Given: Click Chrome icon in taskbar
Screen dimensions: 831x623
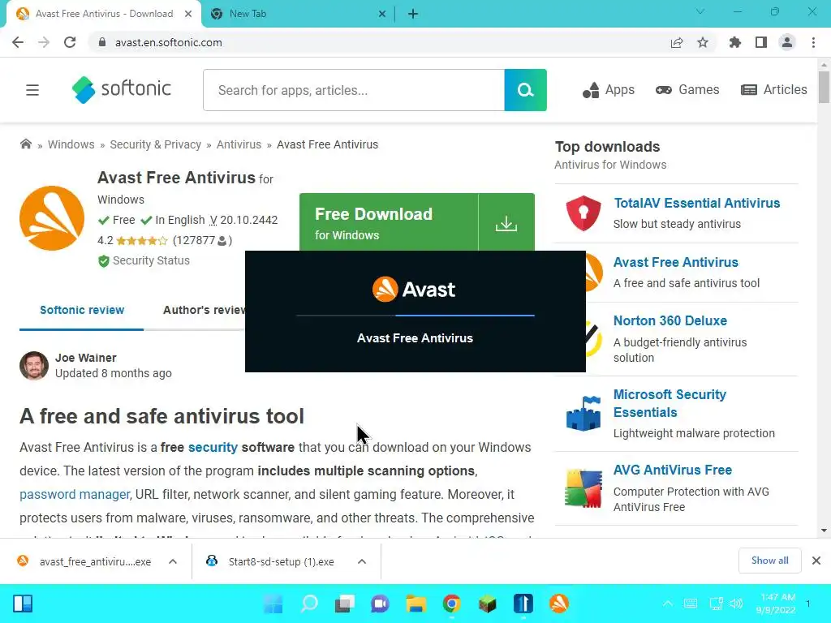Looking at the screenshot, I should [x=451, y=604].
